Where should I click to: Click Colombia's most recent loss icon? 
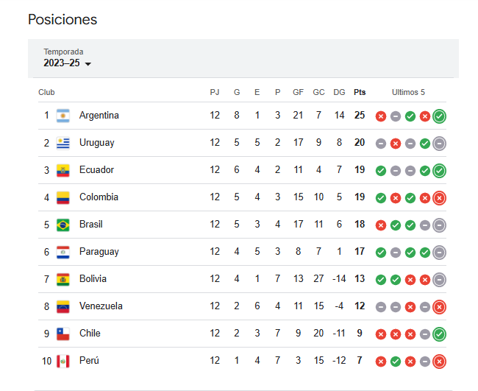click(x=439, y=198)
